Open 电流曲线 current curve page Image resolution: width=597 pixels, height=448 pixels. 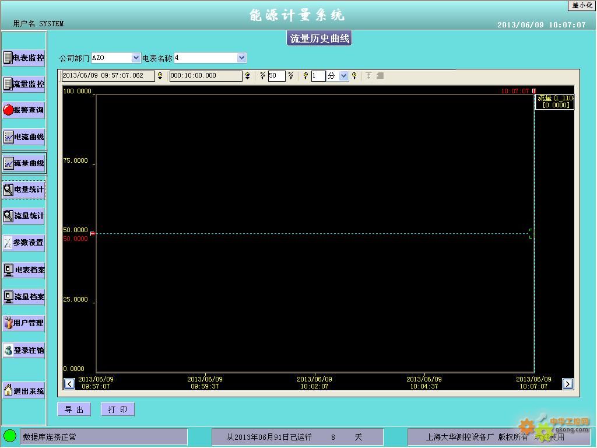(24, 136)
